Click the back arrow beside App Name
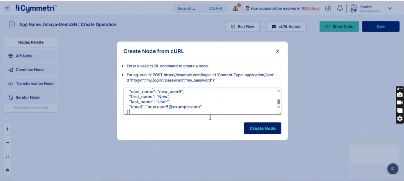 (12, 25)
